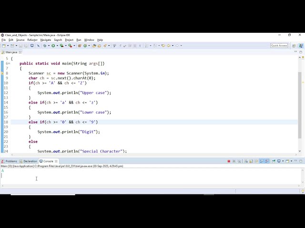The image size is (305, 228).
Task: Open the New Java Class dropdown arrow
Action: (89, 46)
